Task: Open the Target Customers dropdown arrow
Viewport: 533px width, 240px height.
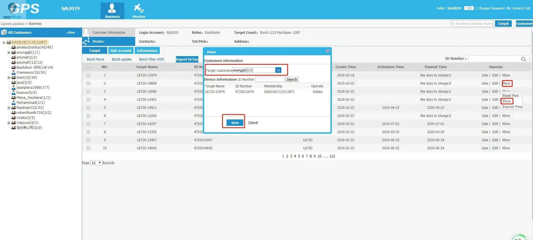Action: pyautogui.click(x=278, y=70)
